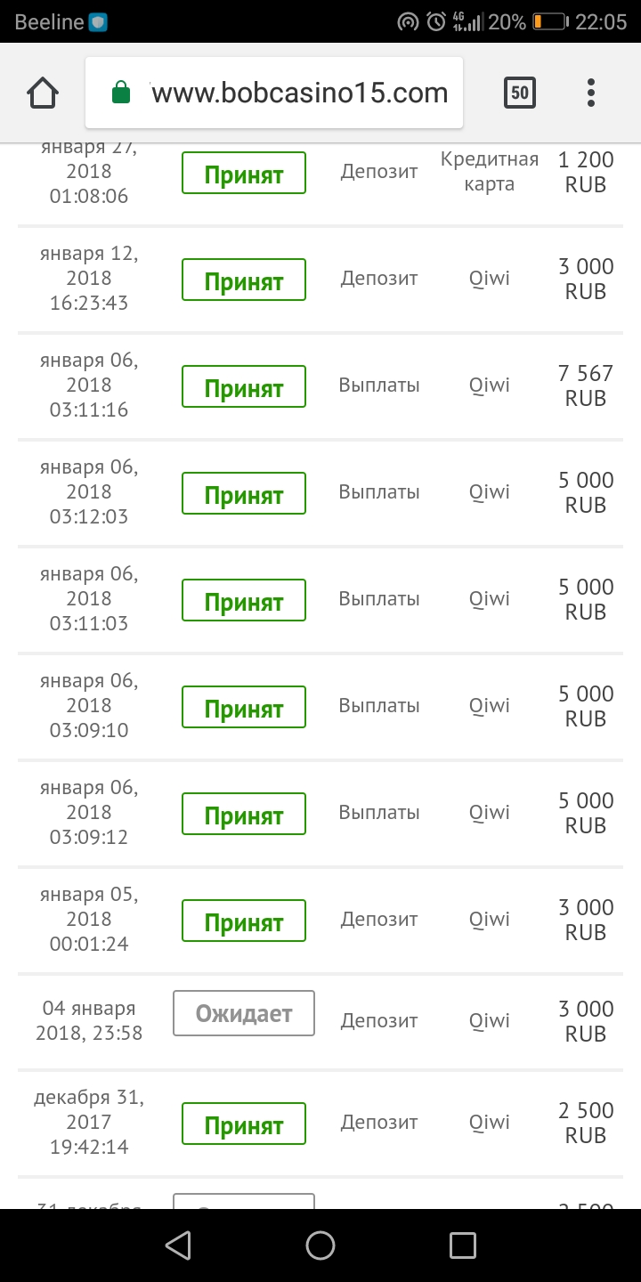Tap the battery icon in status bar

pos(551,22)
